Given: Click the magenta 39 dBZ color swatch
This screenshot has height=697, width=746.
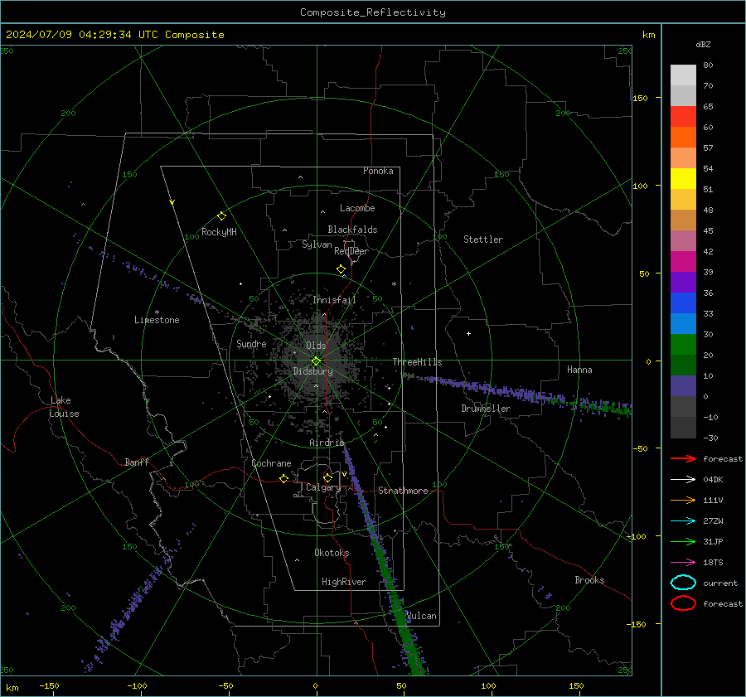Looking at the screenshot, I should click(x=683, y=262).
